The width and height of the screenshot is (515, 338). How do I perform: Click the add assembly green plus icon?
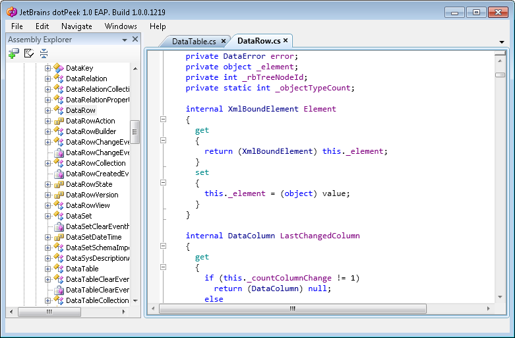click(x=14, y=53)
